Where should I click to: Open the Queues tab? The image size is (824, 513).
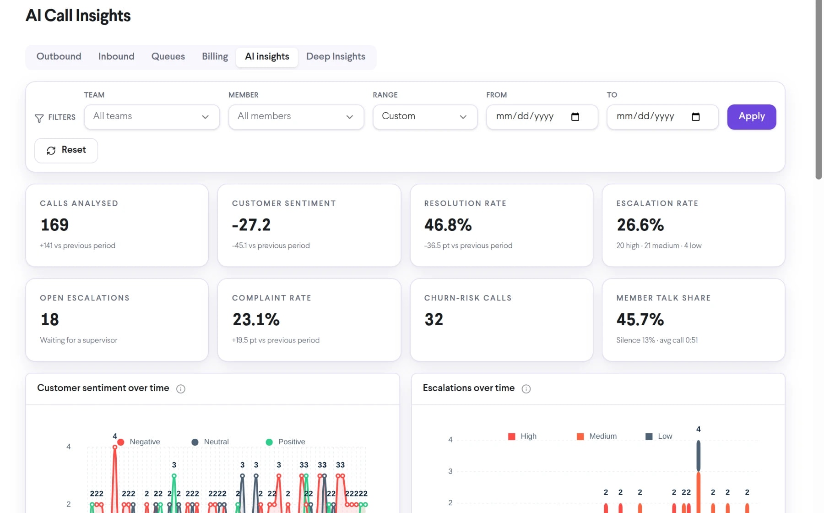[168, 57]
